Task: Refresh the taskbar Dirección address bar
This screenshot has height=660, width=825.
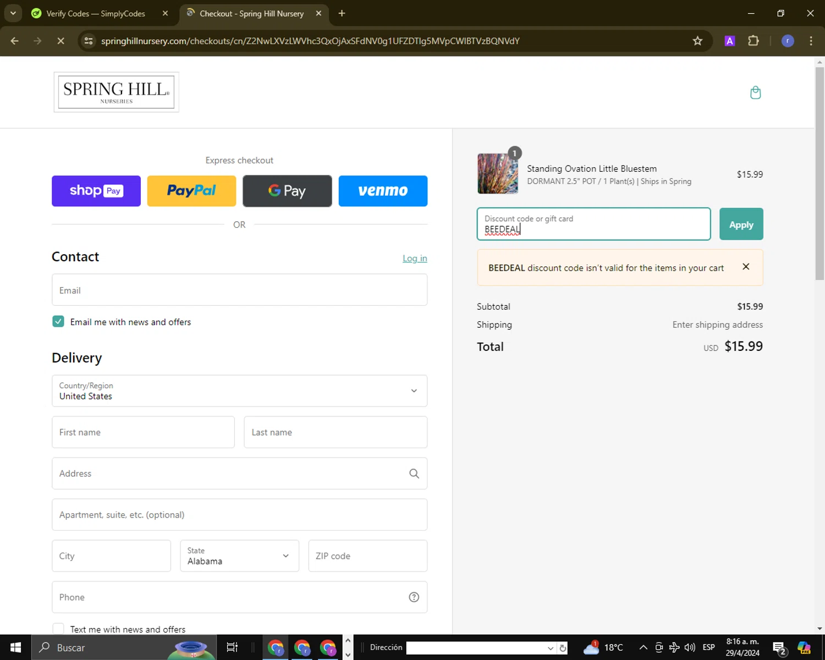Action: [563, 648]
